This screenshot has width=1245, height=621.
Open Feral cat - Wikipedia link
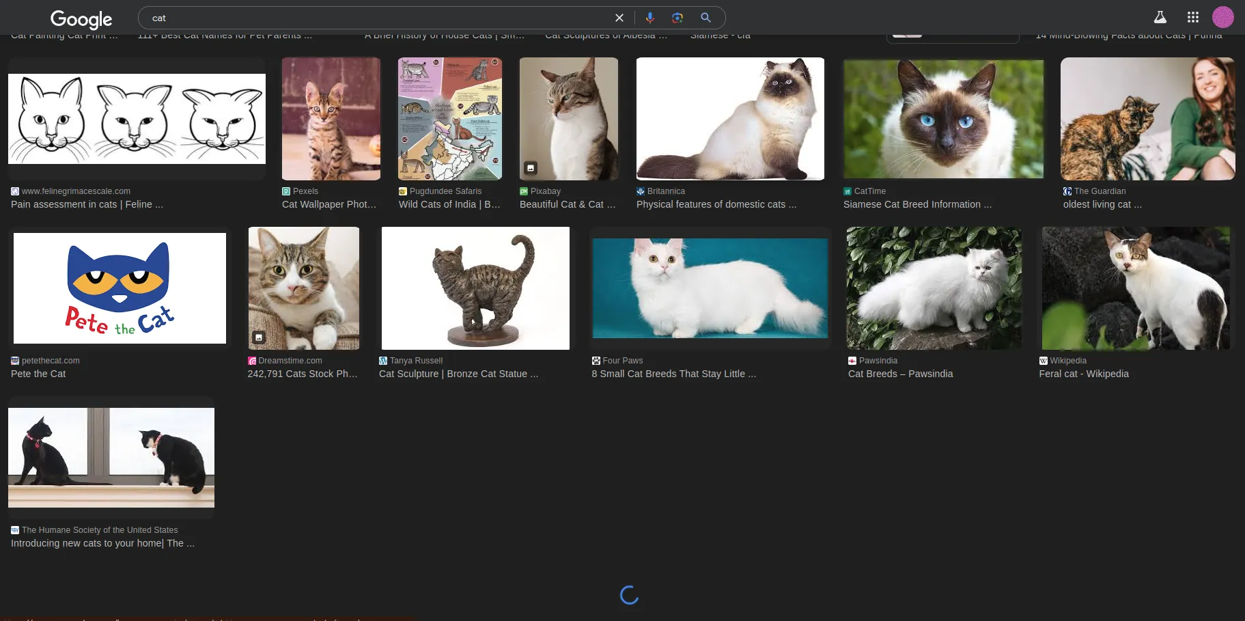(x=1083, y=374)
